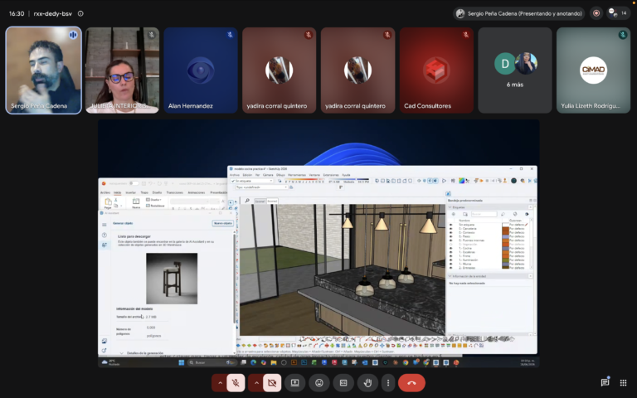Hide the '0.- Carretera' tag
Image resolution: width=637 pixels, height=398 pixels.
450,229
